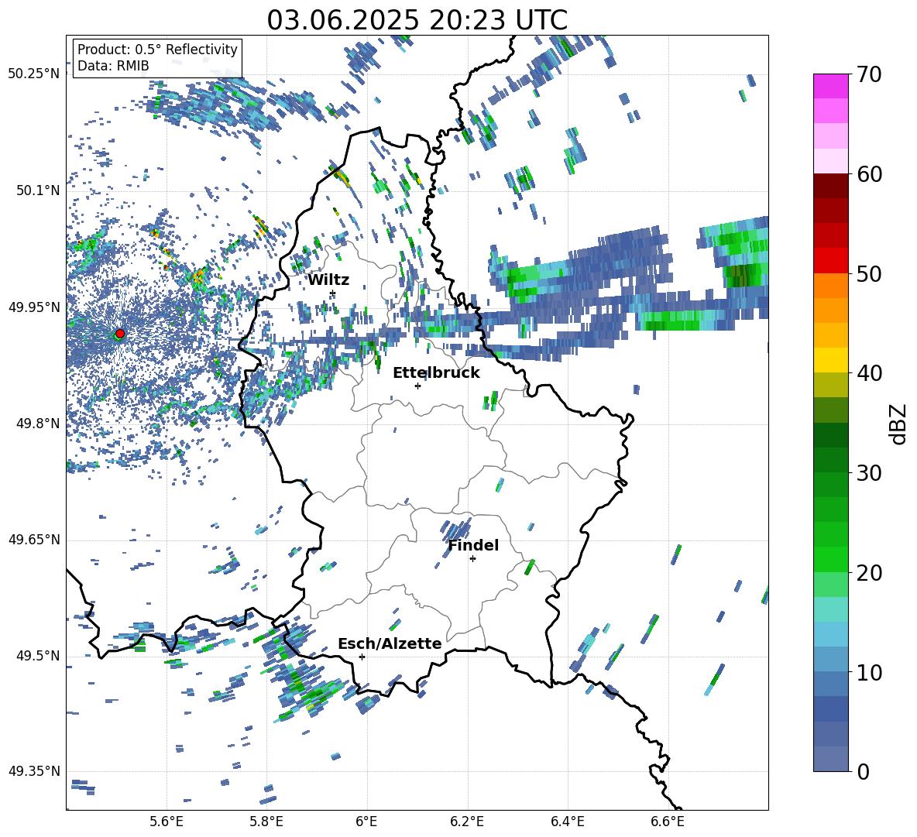
Task: Pick the olive colorbar swatch below 40
Action: pyautogui.click(x=830, y=385)
